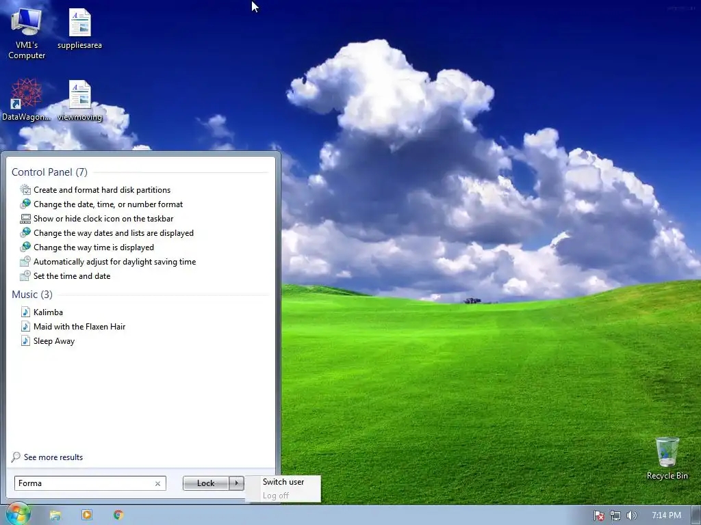Click the globe icon beside Change the date, time, or number format
The image size is (701, 525).
[25, 204]
